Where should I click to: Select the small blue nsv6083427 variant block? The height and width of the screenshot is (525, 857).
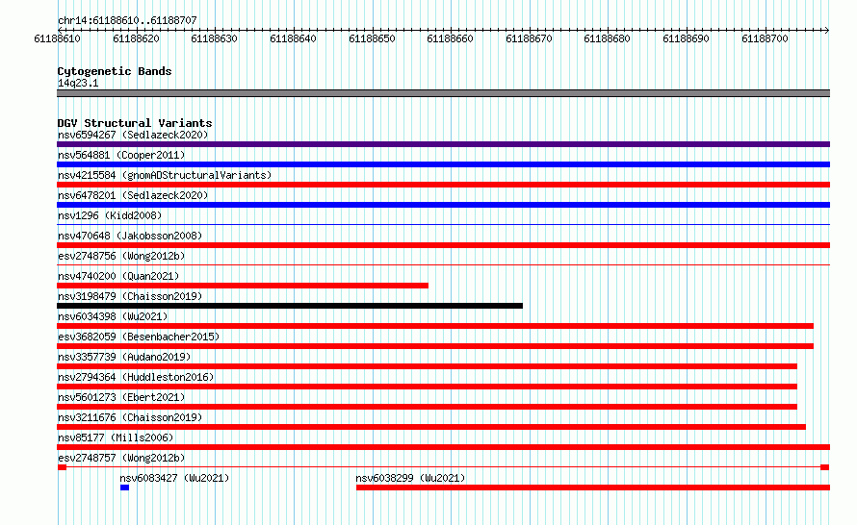(124, 487)
